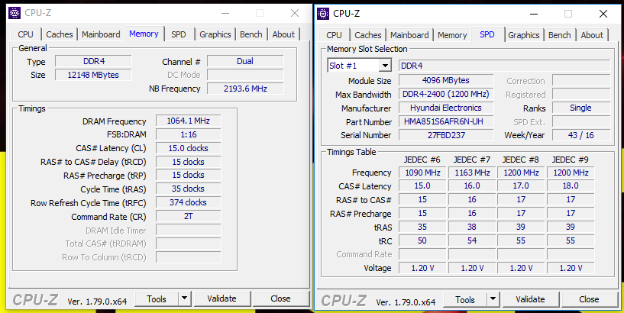Open Graphics tab in right window
This screenshot has width=624, height=313.
524,35
